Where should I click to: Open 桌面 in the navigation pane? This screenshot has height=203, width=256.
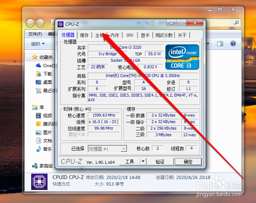click(x=44, y=82)
